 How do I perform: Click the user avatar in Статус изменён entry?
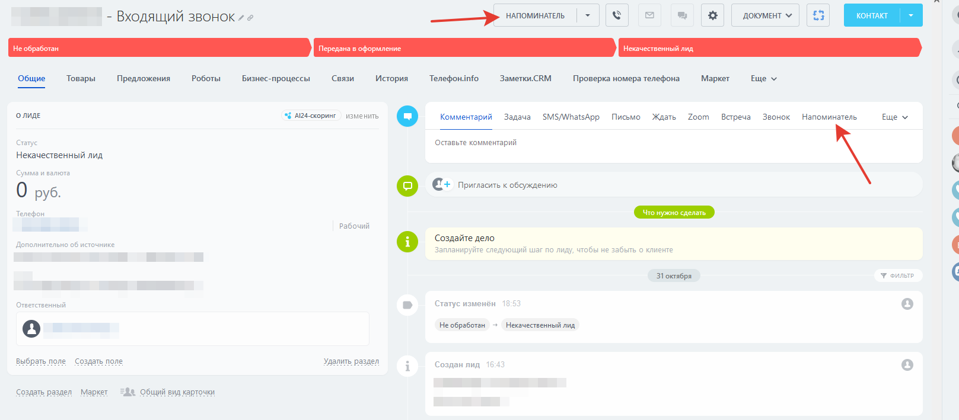point(907,304)
